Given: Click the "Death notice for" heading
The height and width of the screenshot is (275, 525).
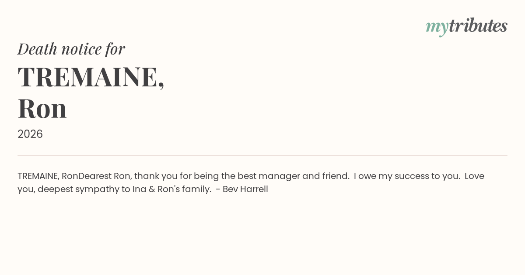Looking at the screenshot, I should 71,49.
